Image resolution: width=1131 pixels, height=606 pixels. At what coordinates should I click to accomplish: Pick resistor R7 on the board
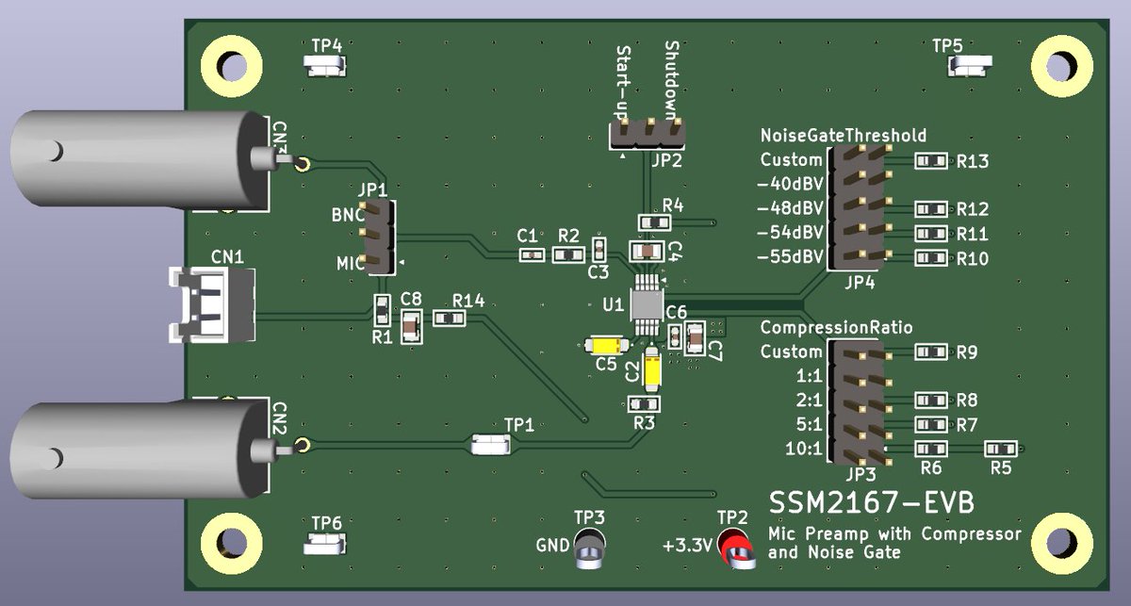point(930,425)
